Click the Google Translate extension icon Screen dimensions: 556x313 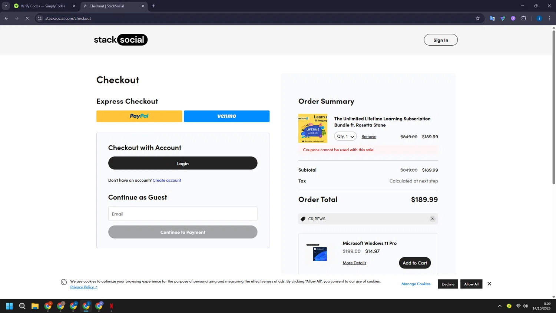point(492,18)
